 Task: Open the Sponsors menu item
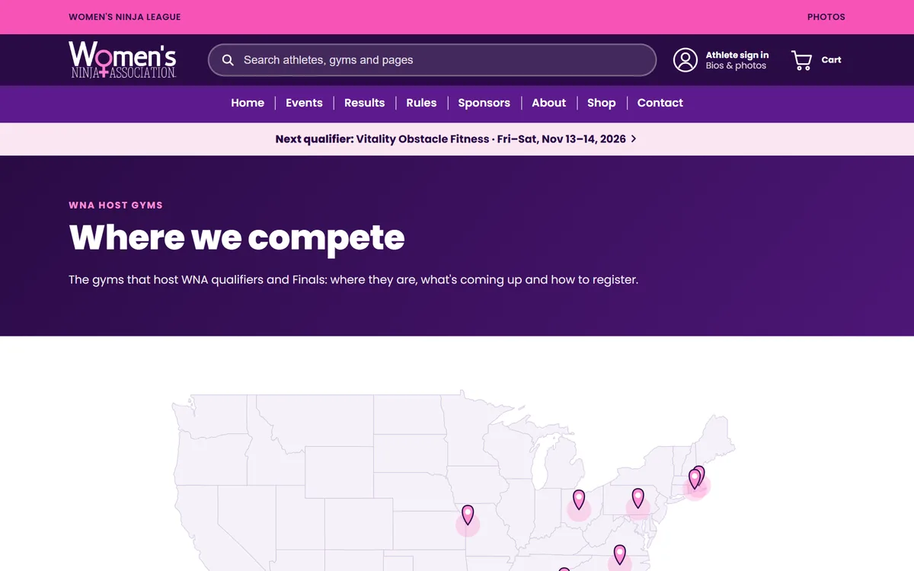[484, 103]
